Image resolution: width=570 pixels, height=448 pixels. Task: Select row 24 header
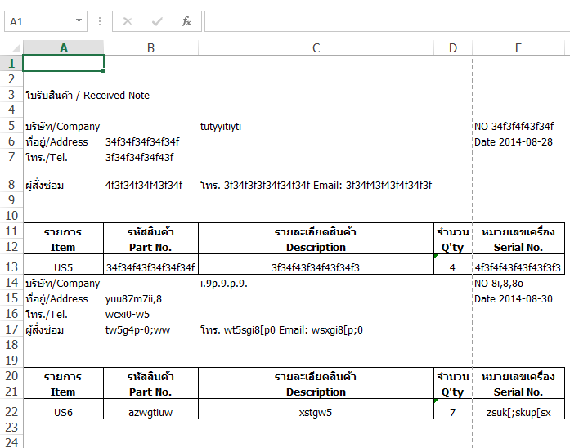[11, 442]
